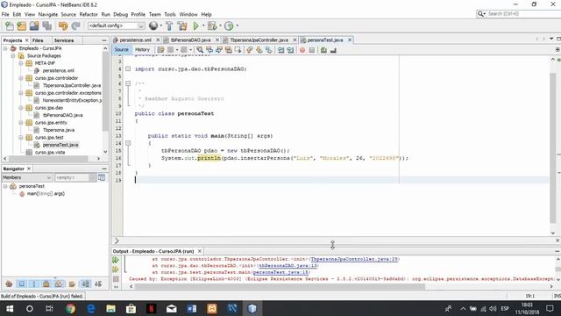
Task: Open the File menu
Action: [5, 14]
